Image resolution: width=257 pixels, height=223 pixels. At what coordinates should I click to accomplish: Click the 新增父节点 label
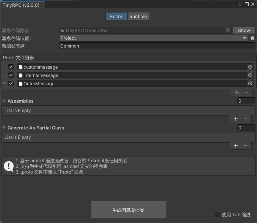tap(13, 46)
